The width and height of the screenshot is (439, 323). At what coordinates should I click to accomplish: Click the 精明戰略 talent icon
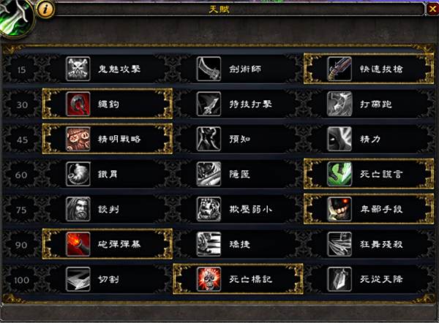78,139
